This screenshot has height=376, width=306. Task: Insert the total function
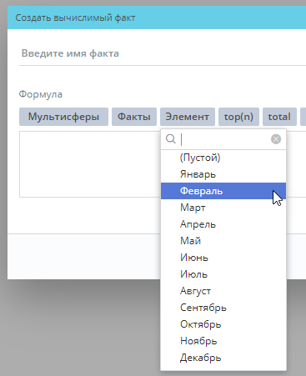tap(279, 117)
